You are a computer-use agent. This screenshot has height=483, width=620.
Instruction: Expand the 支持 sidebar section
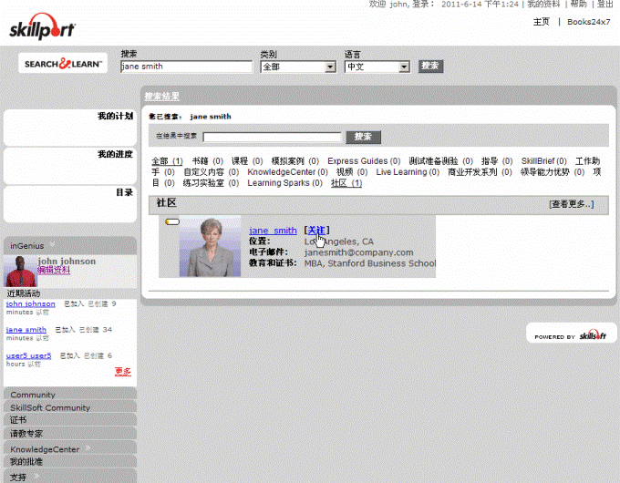[x=70, y=477]
